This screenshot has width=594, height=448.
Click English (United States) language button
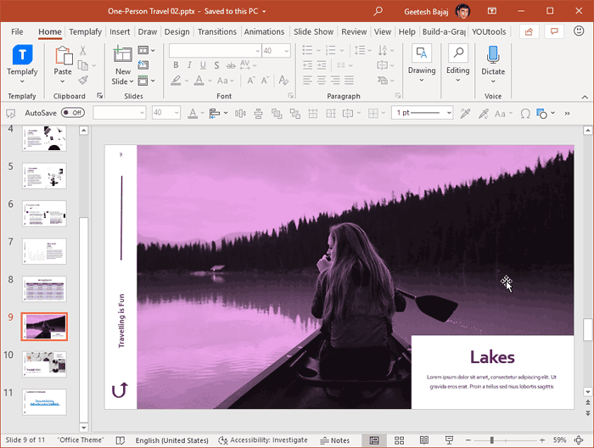click(172, 440)
